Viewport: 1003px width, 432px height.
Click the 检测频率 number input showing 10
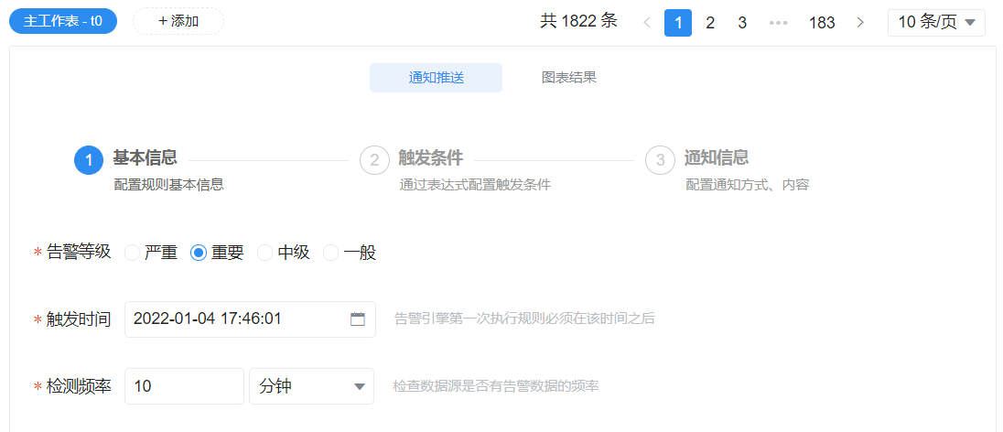tap(184, 386)
